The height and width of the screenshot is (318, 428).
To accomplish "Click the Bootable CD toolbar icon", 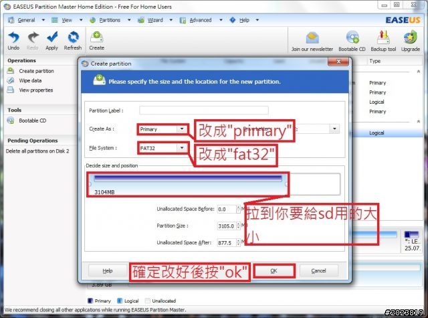I will pos(352,42).
